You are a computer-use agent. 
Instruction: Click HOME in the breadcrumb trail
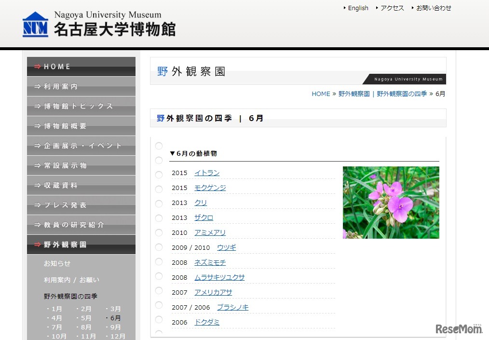[x=321, y=94]
